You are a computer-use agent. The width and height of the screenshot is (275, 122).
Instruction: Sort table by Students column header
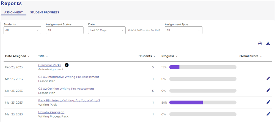pyautogui.click(x=147, y=56)
